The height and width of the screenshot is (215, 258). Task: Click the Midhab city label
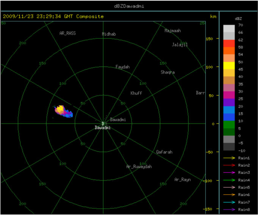click(x=109, y=34)
